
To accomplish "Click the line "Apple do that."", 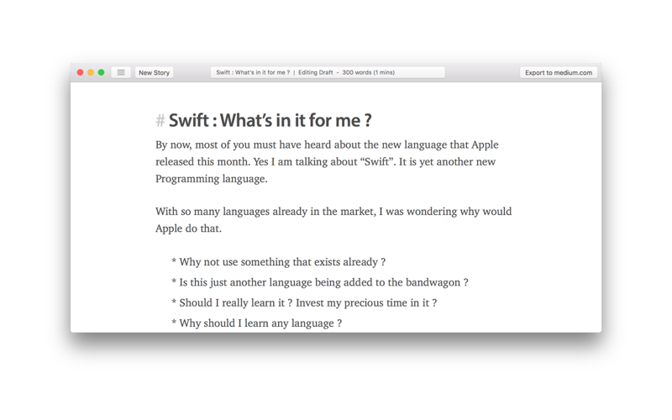I will tap(188, 228).
